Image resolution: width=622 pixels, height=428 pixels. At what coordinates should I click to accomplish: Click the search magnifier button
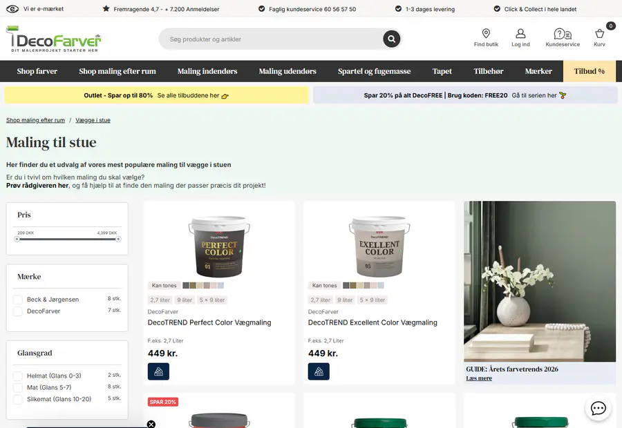pos(391,39)
